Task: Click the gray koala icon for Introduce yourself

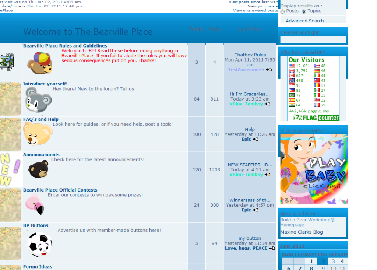Action: point(38,100)
